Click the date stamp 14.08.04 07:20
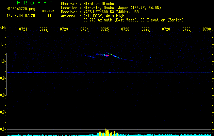 (x=21, y=16)
